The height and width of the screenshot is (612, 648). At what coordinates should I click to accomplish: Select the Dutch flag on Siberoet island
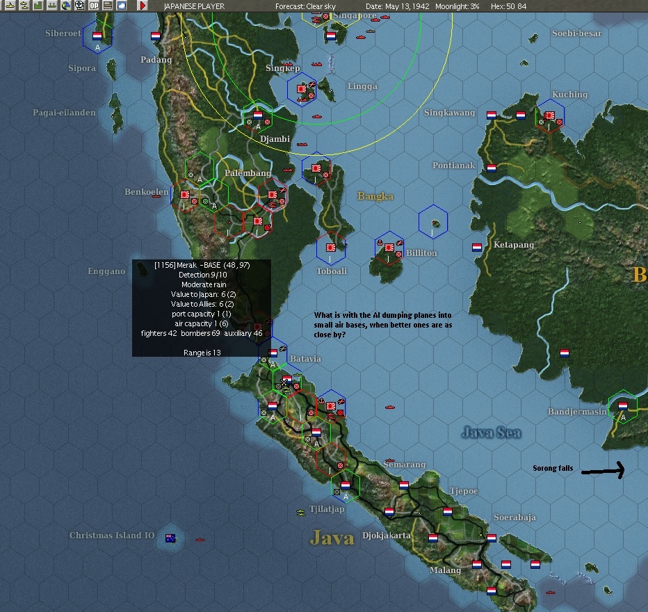[x=97, y=36]
